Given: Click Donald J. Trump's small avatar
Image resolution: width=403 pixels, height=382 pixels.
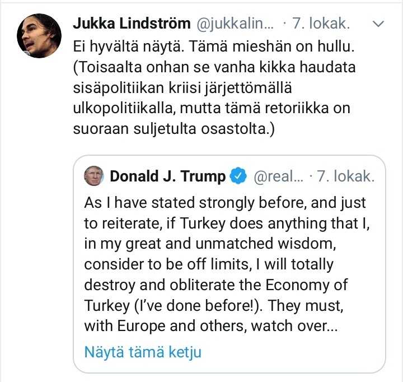Looking at the screenshot, I should coord(95,176).
